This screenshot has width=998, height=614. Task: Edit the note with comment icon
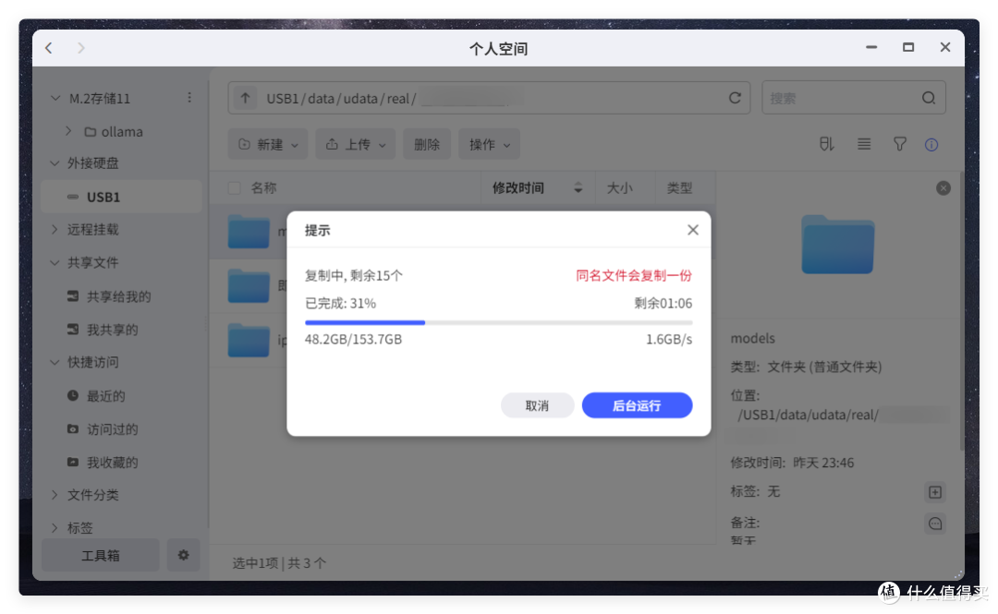click(935, 524)
